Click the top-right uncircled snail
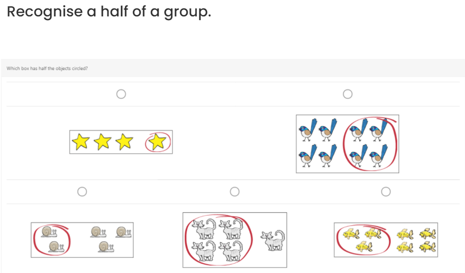This screenshot has width=465, height=273. pyautogui.click(x=123, y=232)
